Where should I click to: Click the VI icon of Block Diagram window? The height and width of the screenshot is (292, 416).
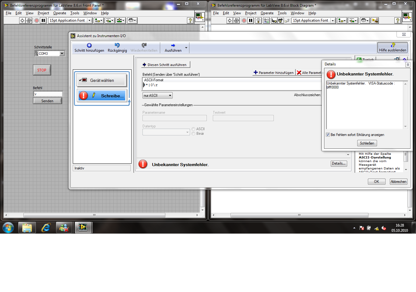point(407,17)
